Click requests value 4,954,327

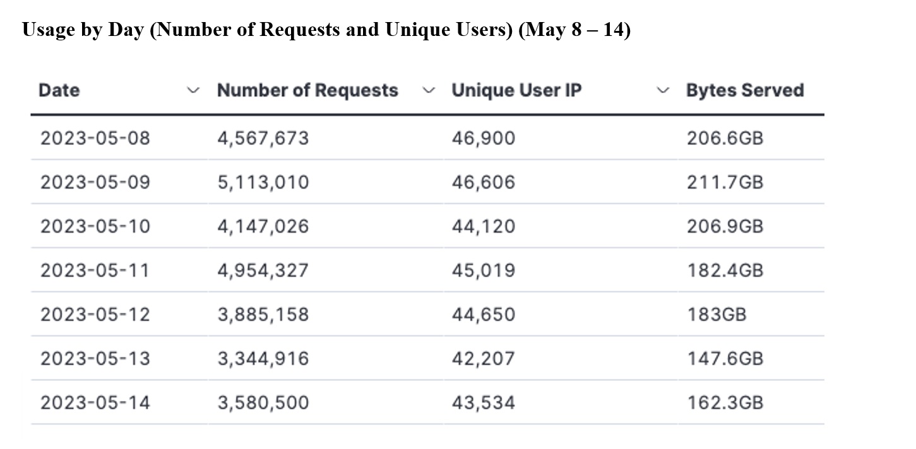263,271
